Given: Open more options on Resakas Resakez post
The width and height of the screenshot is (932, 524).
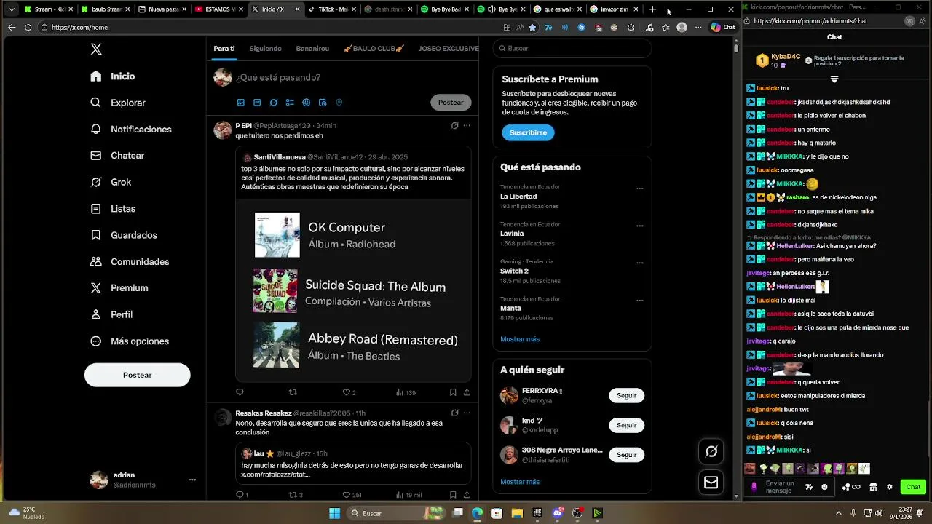Looking at the screenshot, I should pyautogui.click(x=467, y=413).
